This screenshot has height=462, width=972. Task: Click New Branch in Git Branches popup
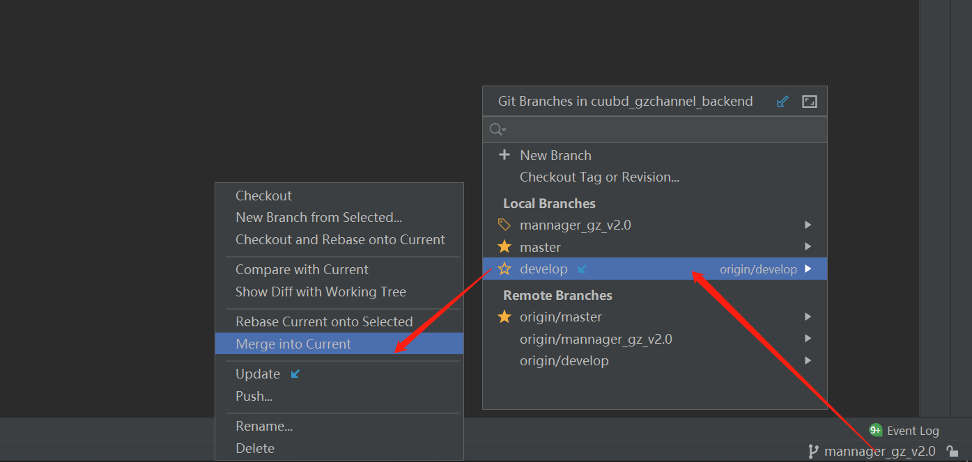click(655, 155)
